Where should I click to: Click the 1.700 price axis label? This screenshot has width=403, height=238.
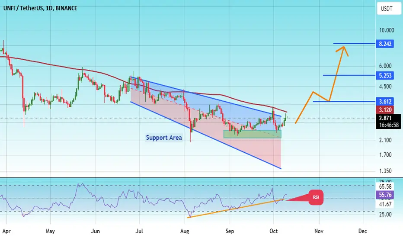[x=385, y=155]
